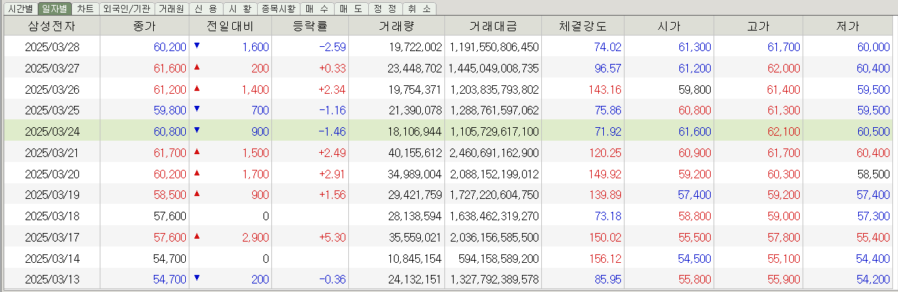
Task: Click the down arrow in the 2025/03/25 row
Action: (197, 109)
